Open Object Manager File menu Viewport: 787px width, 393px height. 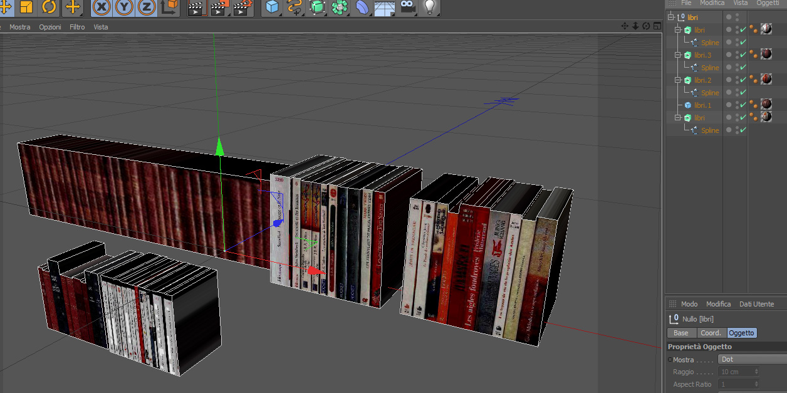click(686, 3)
